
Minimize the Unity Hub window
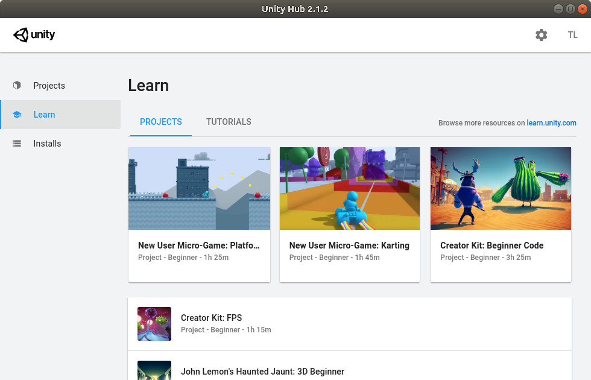point(558,8)
